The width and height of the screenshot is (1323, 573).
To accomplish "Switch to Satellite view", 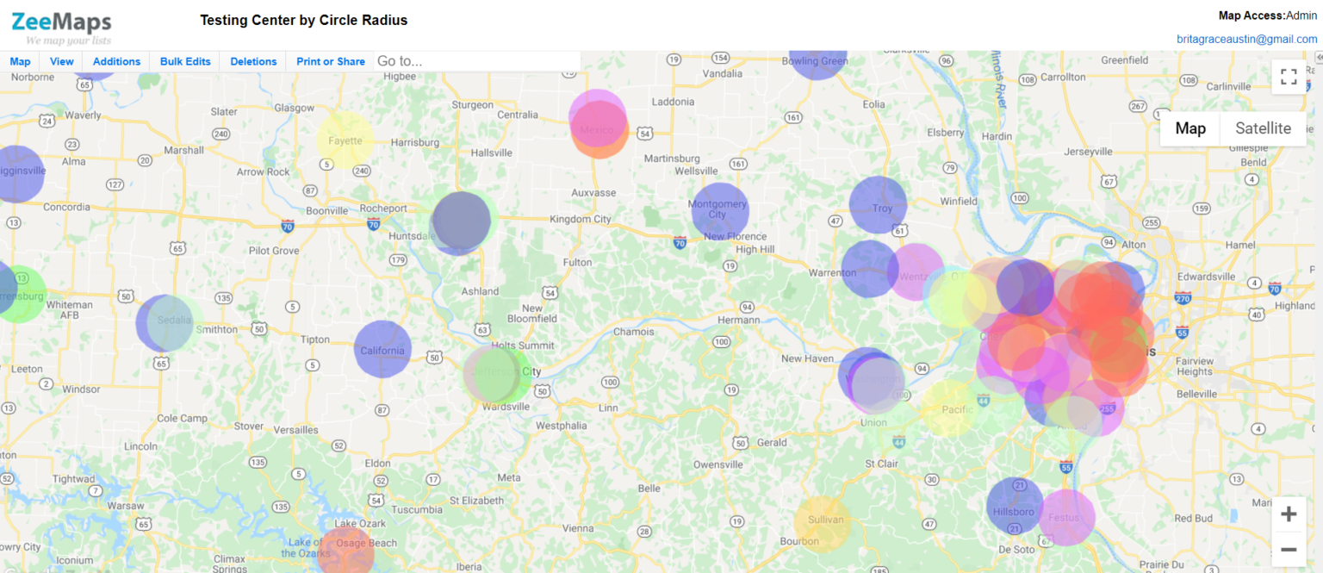I will pyautogui.click(x=1262, y=128).
